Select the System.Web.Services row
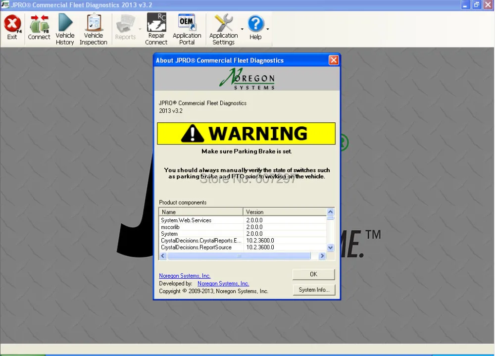This screenshot has height=356, width=495. (x=243, y=220)
